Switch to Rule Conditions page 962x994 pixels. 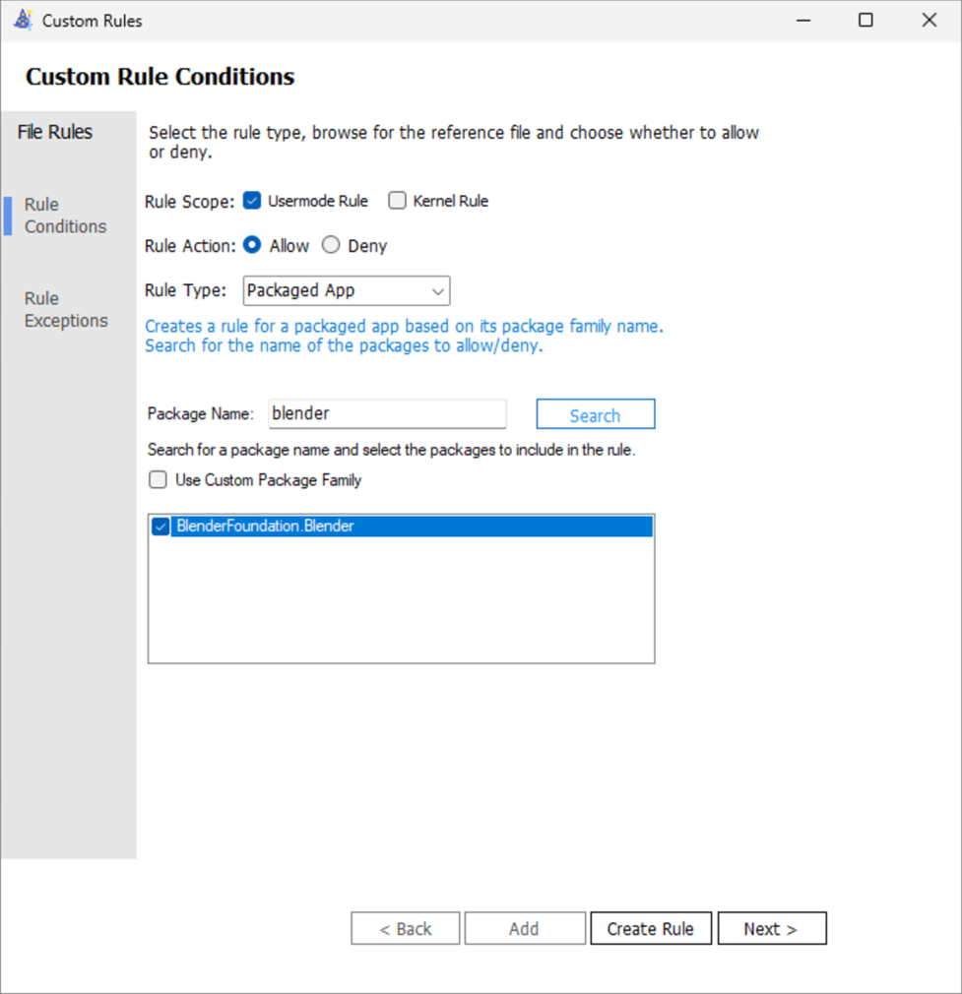click(x=65, y=216)
